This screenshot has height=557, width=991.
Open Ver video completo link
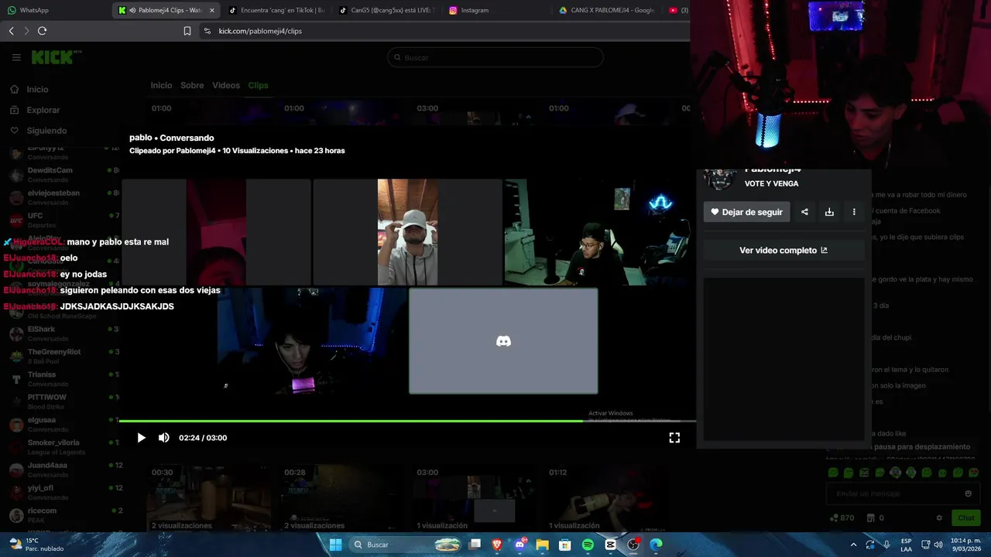click(784, 251)
